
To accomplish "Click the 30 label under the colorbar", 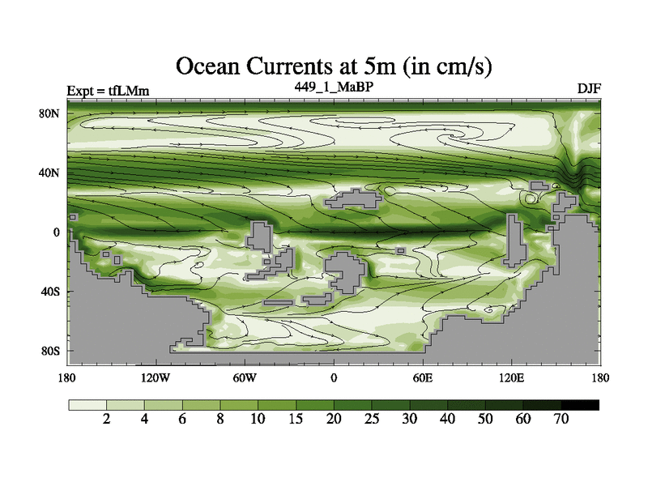I will click(x=410, y=420).
